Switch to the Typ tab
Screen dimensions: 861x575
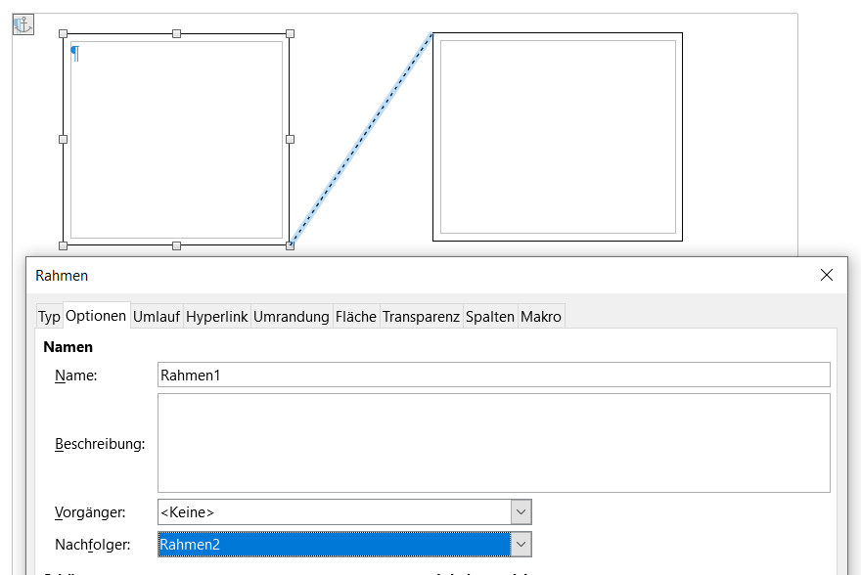coord(49,317)
